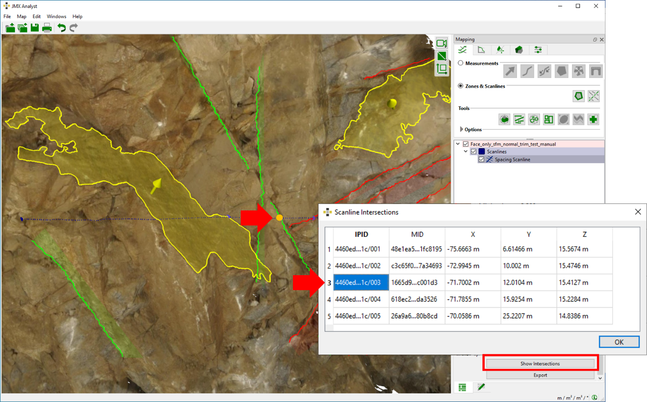Select the Measurements radio button
The image size is (647, 402).
(x=461, y=63)
